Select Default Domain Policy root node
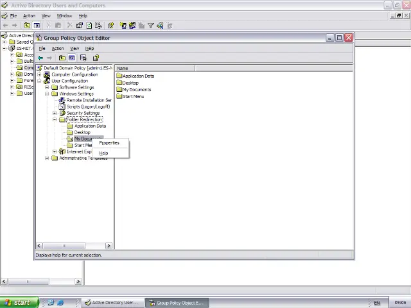Viewport: 411px width, 308px height. (78, 68)
